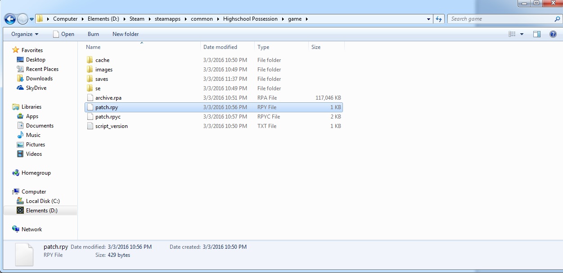Expand the arrow after Steam breadcrumb
The height and width of the screenshot is (273, 563).
tap(150, 19)
